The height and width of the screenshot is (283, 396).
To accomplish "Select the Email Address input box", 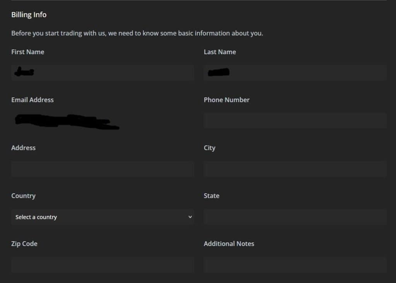I will (102, 120).
